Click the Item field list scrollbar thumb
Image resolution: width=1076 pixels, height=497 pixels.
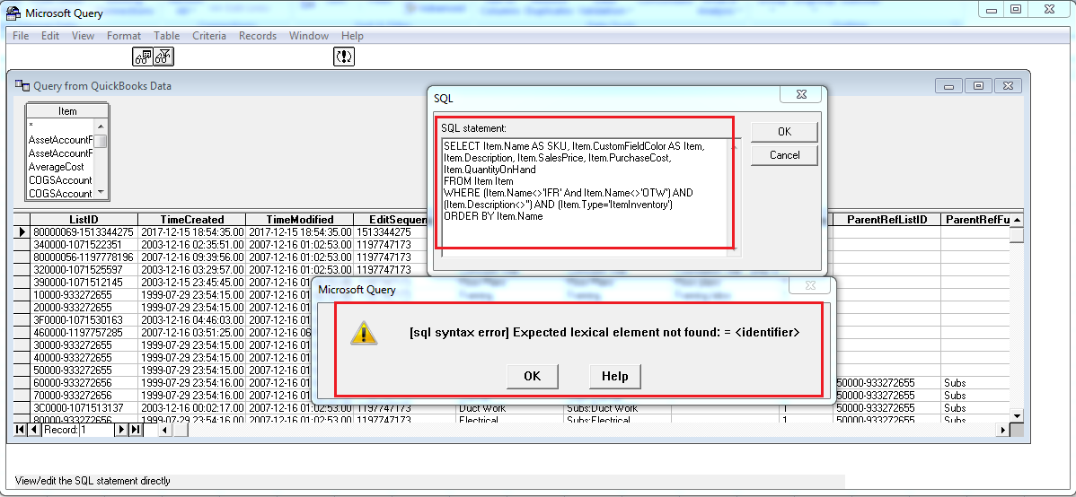101,141
